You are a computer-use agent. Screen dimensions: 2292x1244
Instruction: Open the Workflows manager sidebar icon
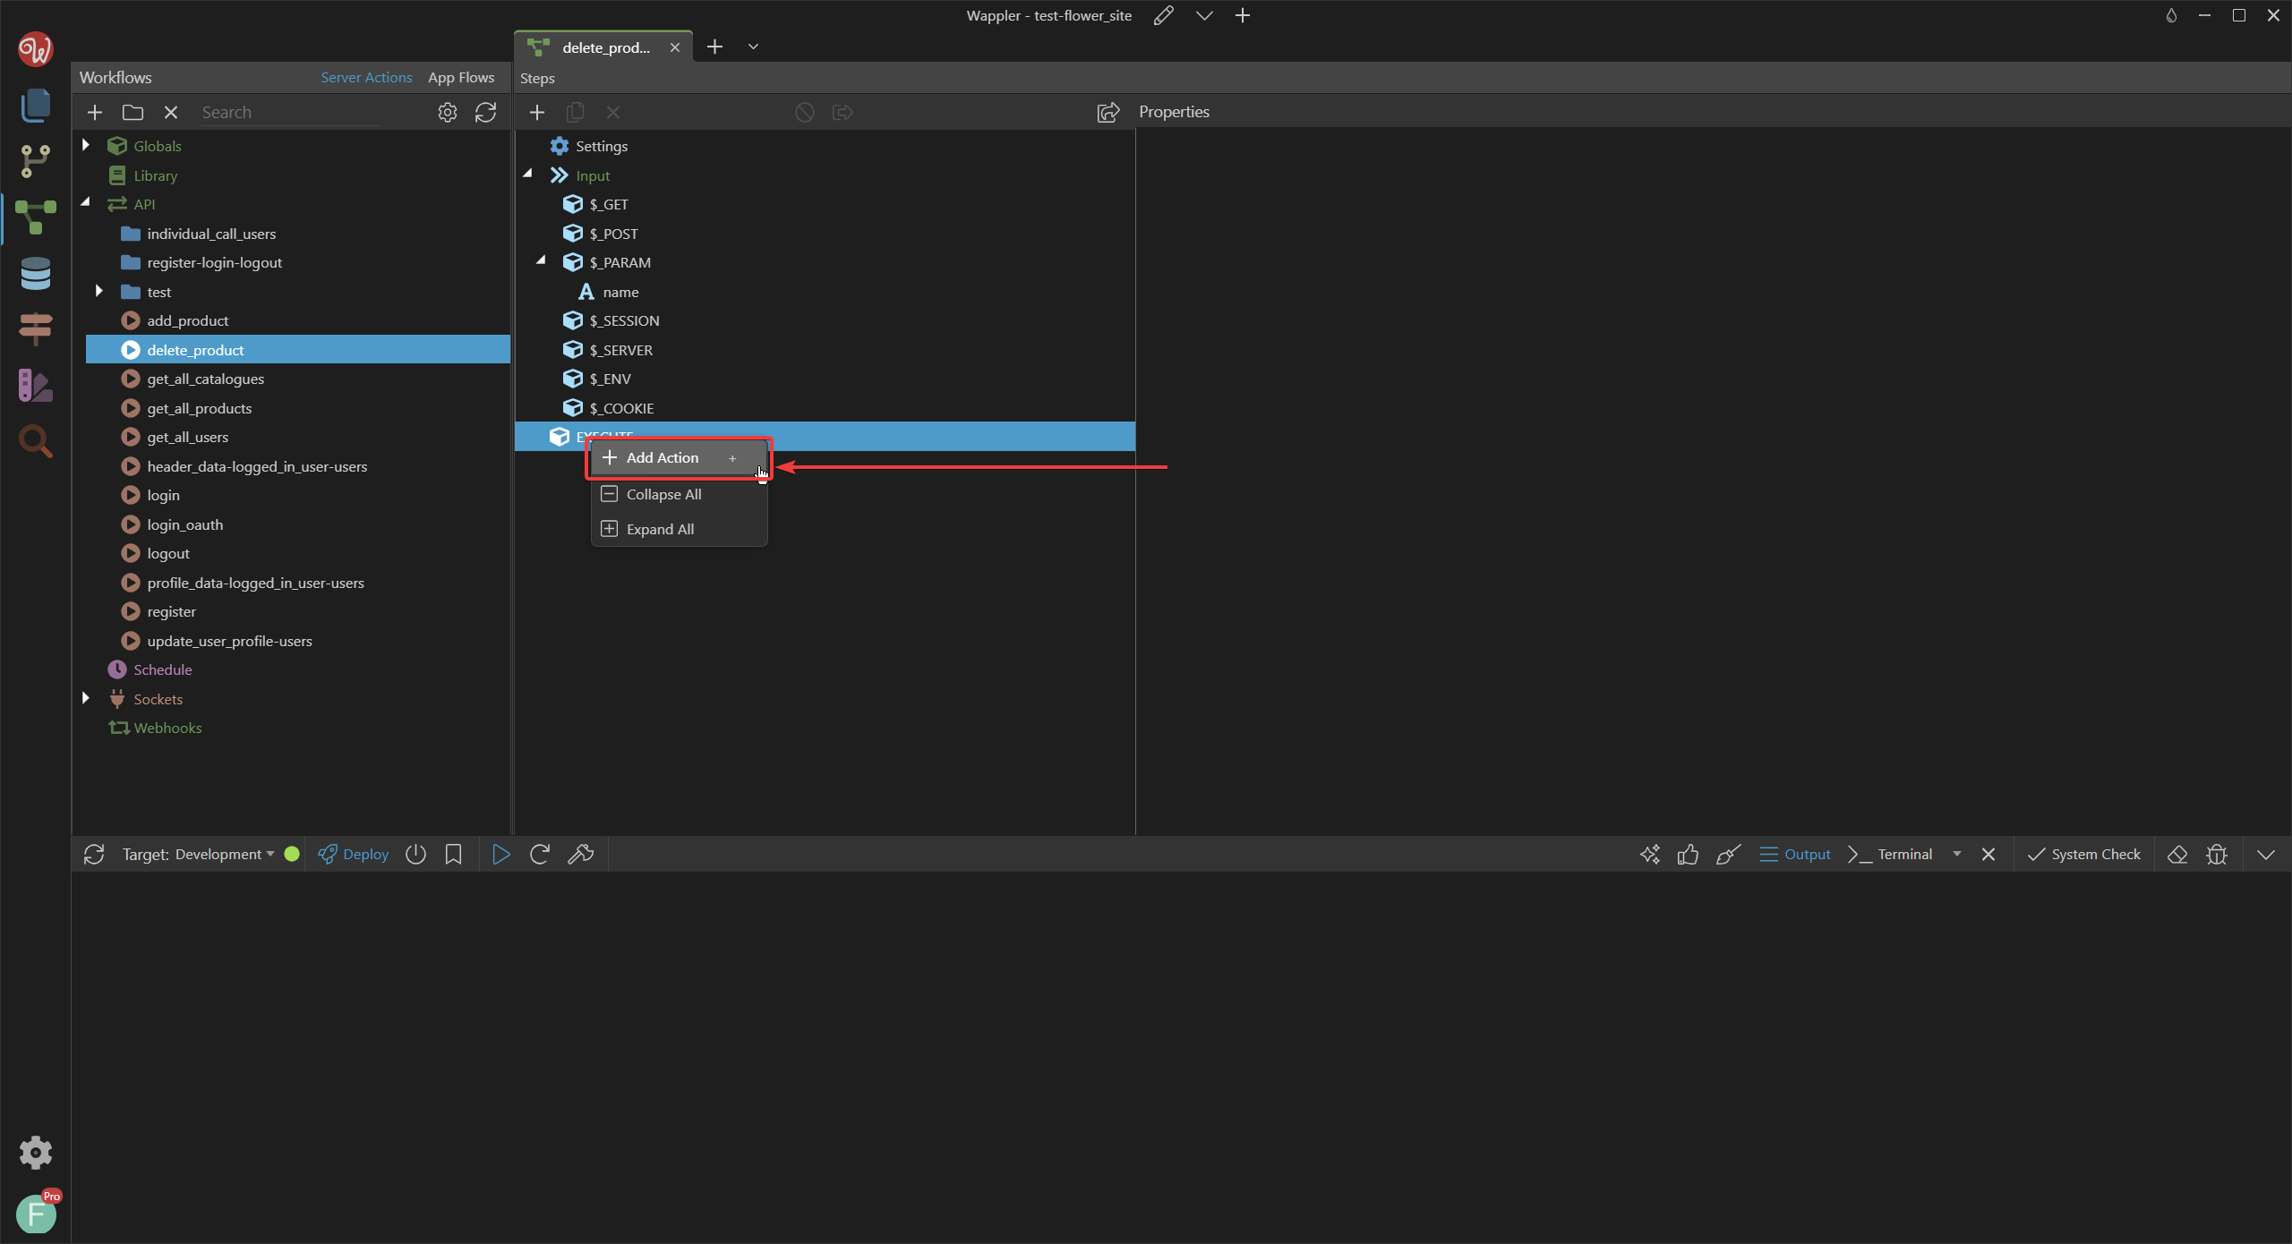(35, 217)
